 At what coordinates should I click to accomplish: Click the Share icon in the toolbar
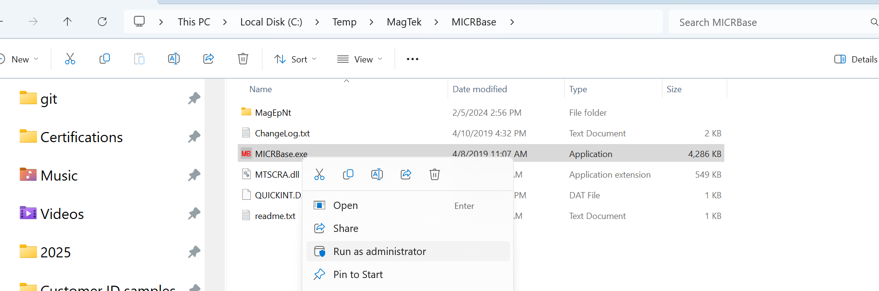pos(208,59)
